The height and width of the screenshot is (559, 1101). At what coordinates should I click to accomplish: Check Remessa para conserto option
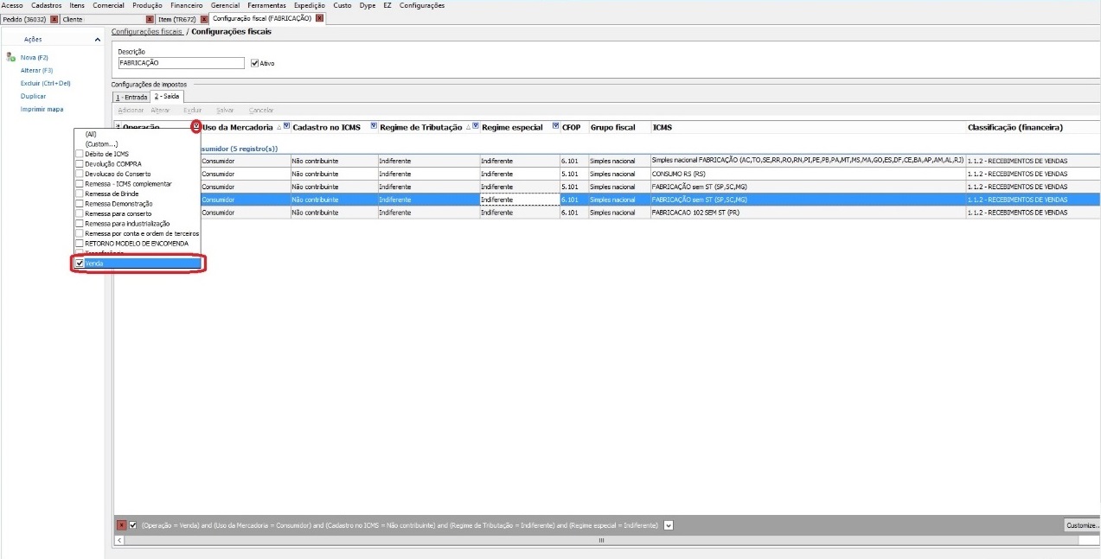pyautogui.click(x=80, y=213)
